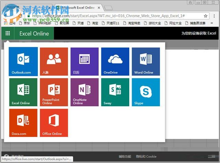Open Chrome three-dot menu
The image size is (220, 163).
pyautogui.click(x=214, y=16)
